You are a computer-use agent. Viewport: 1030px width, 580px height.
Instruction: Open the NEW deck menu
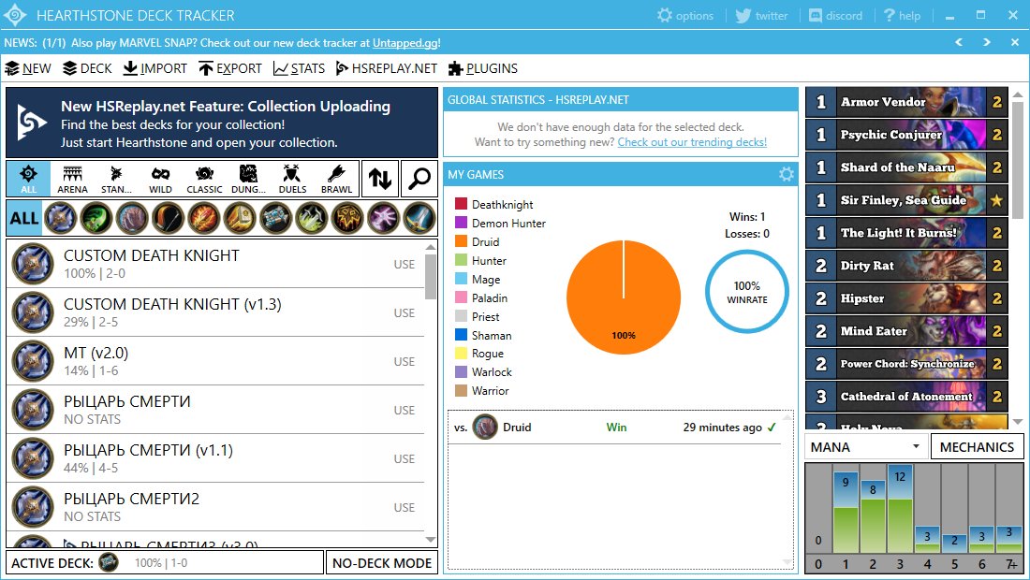pos(27,68)
